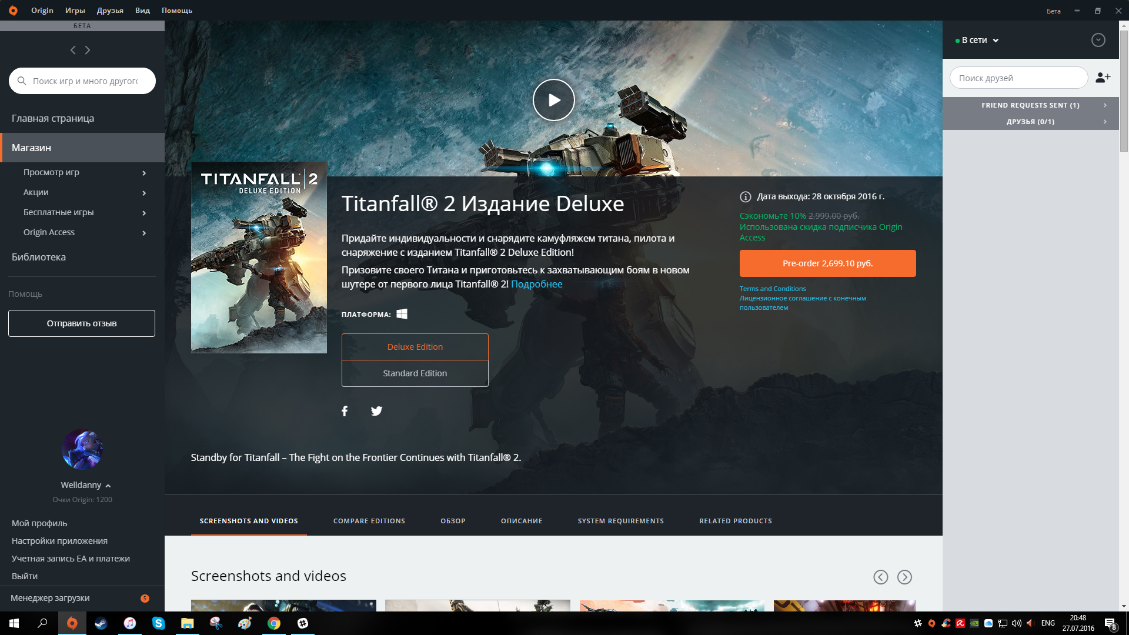Show next screenshots with right carousel arrow
Screen dimensions: 1129x635
tap(904, 577)
